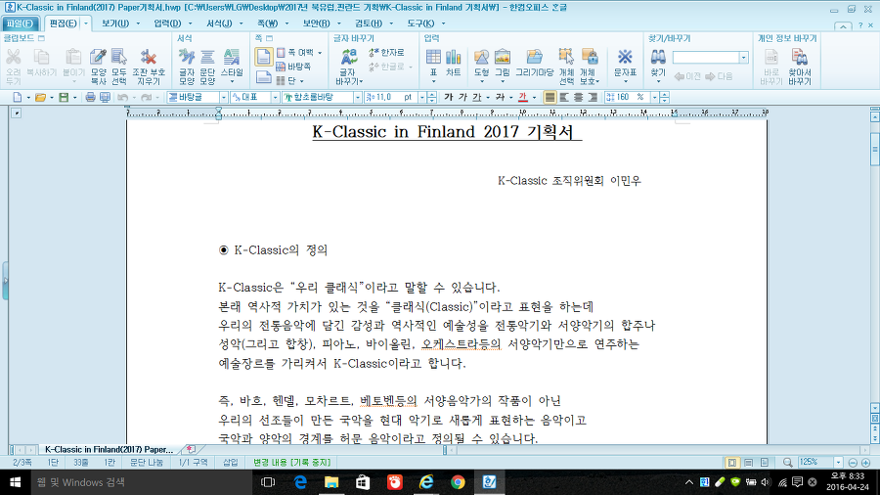Click the 글자 바꾸기 change text button
880x495 pixels.
pyautogui.click(x=348, y=67)
